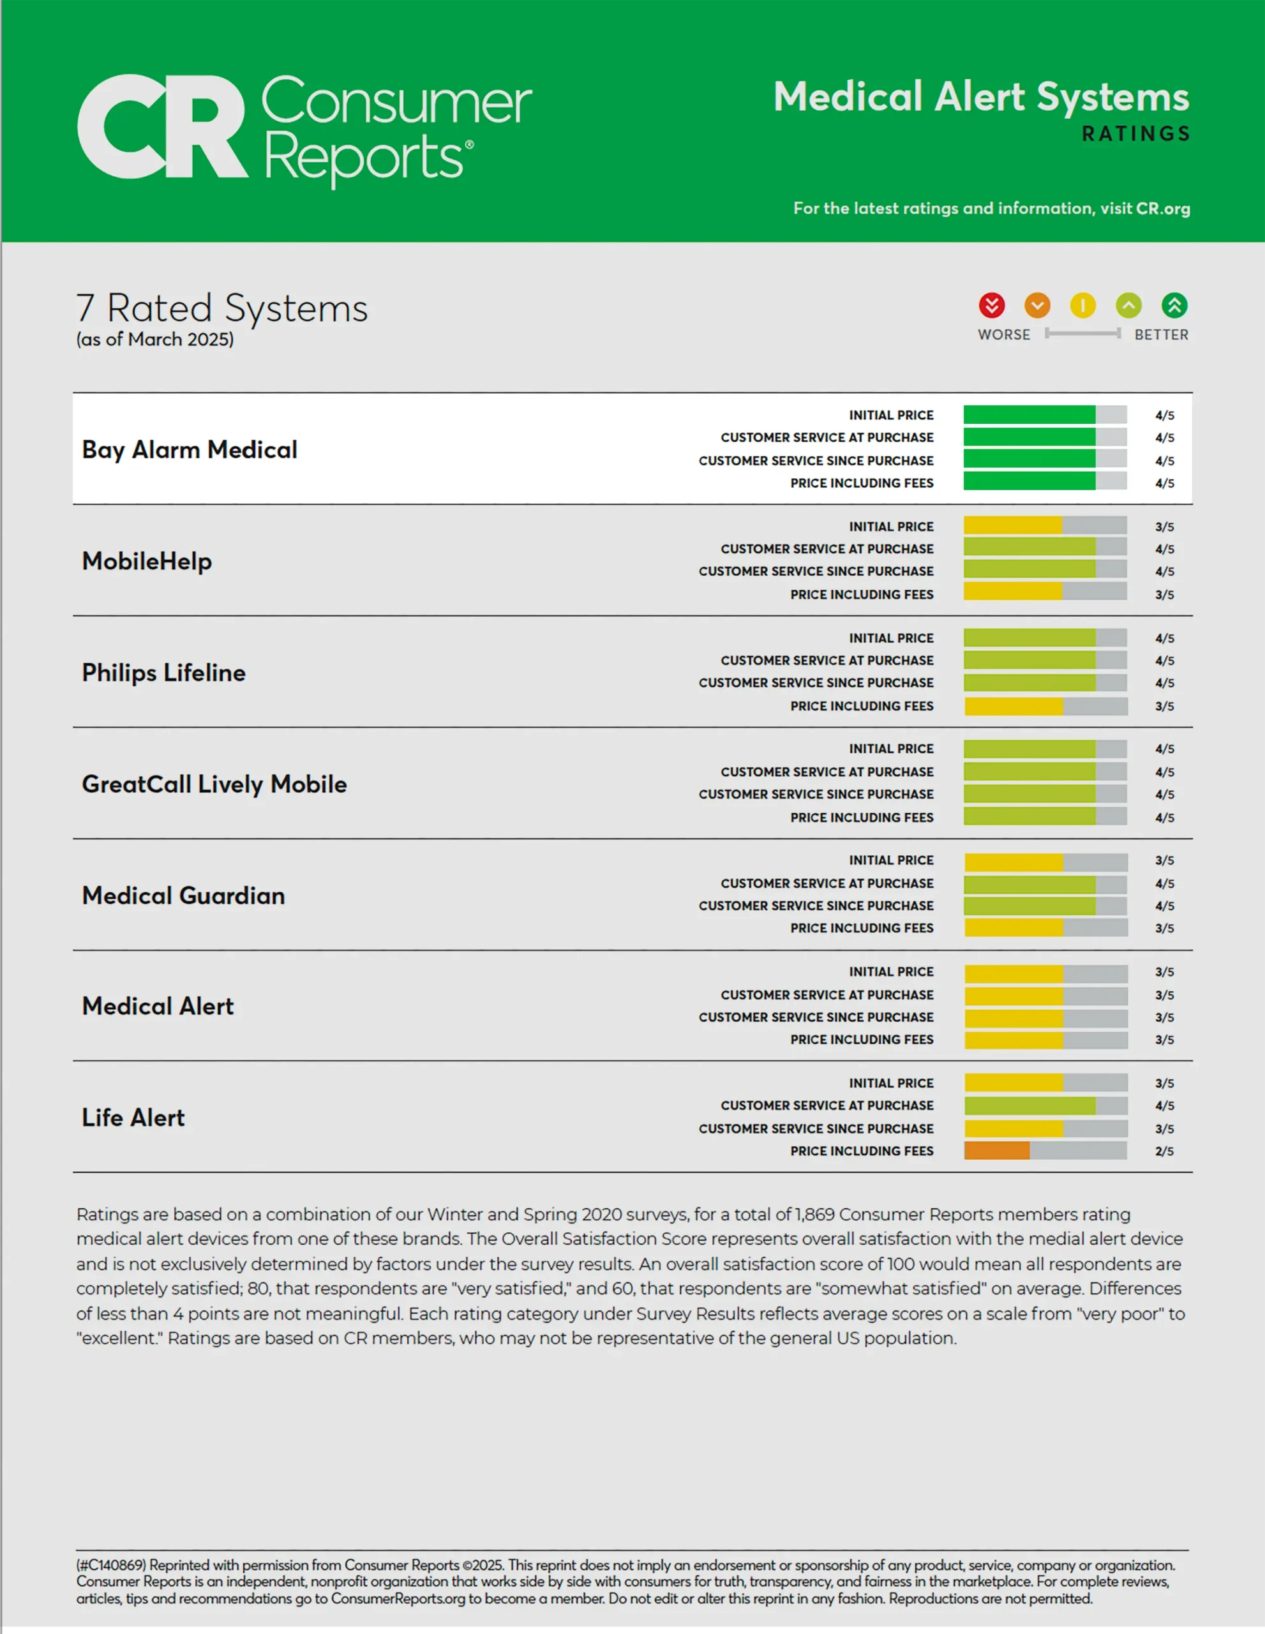Select the MobileHelp system name
Viewport: 1265px width, 1634px height.
(147, 561)
